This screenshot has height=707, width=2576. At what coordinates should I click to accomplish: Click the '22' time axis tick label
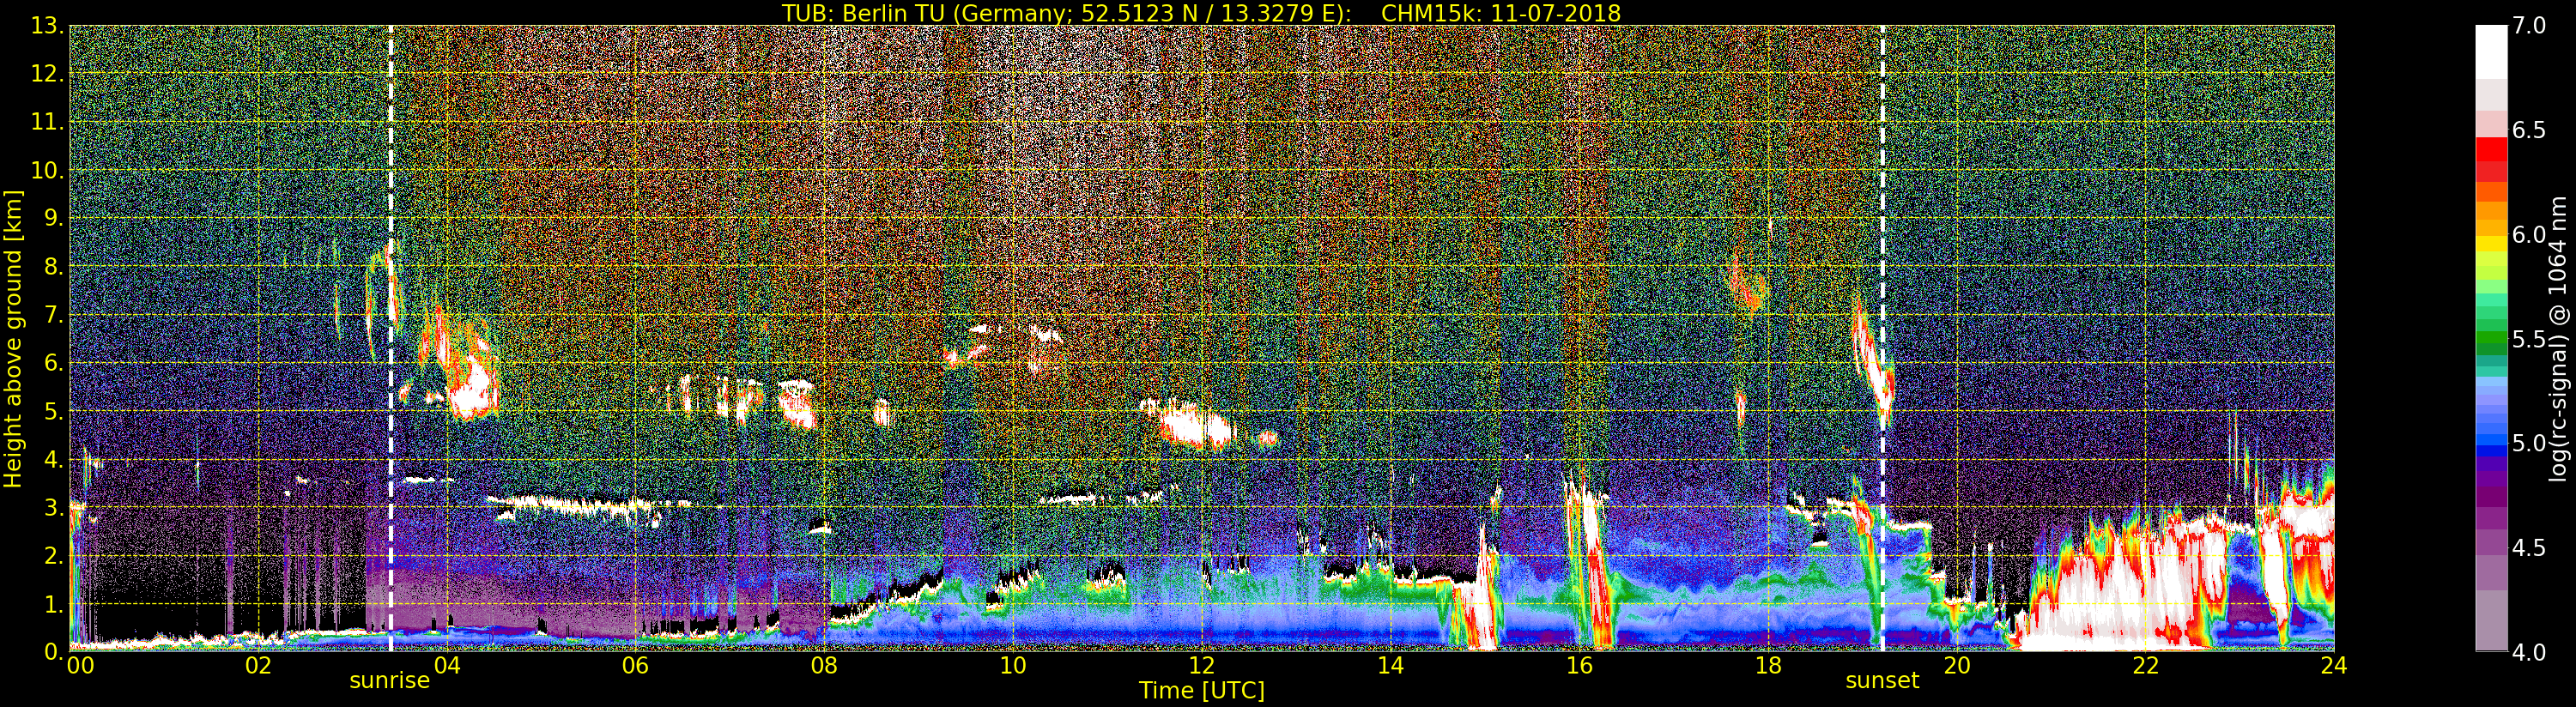(x=2146, y=665)
